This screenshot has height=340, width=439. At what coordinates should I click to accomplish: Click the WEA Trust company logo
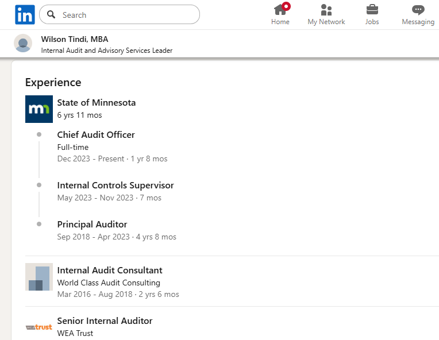point(39,327)
